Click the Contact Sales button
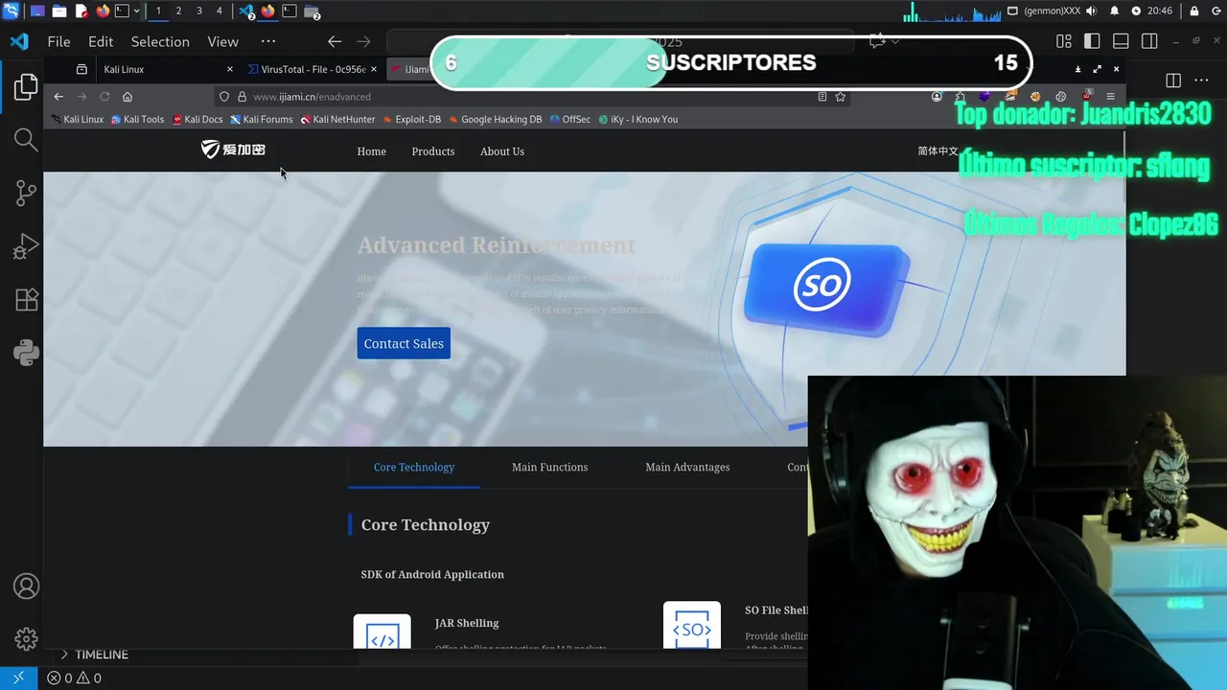This screenshot has width=1227, height=690. tap(404, 343)
